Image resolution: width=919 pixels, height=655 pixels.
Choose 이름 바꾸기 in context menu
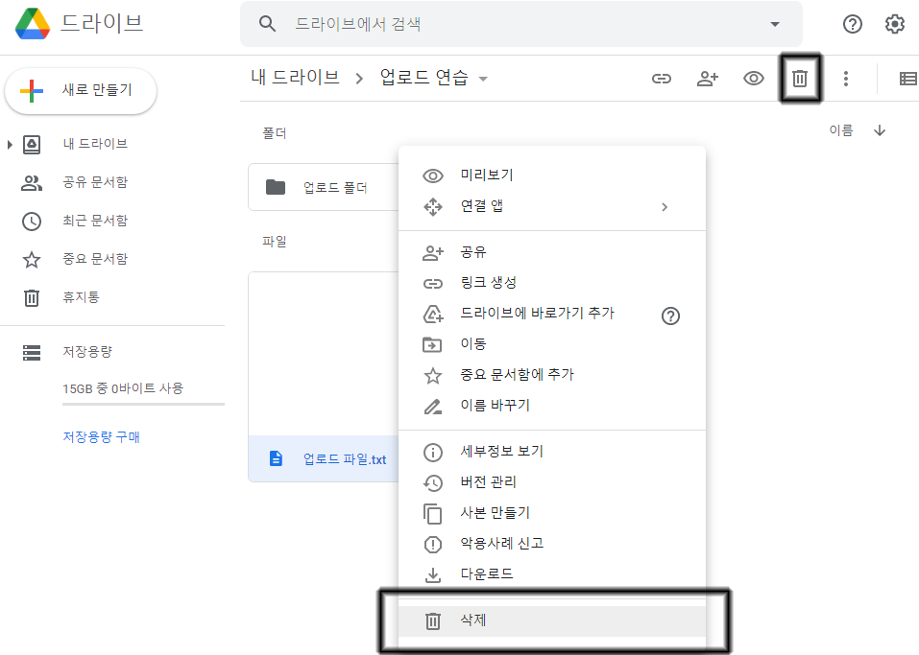tap(552, 406)
